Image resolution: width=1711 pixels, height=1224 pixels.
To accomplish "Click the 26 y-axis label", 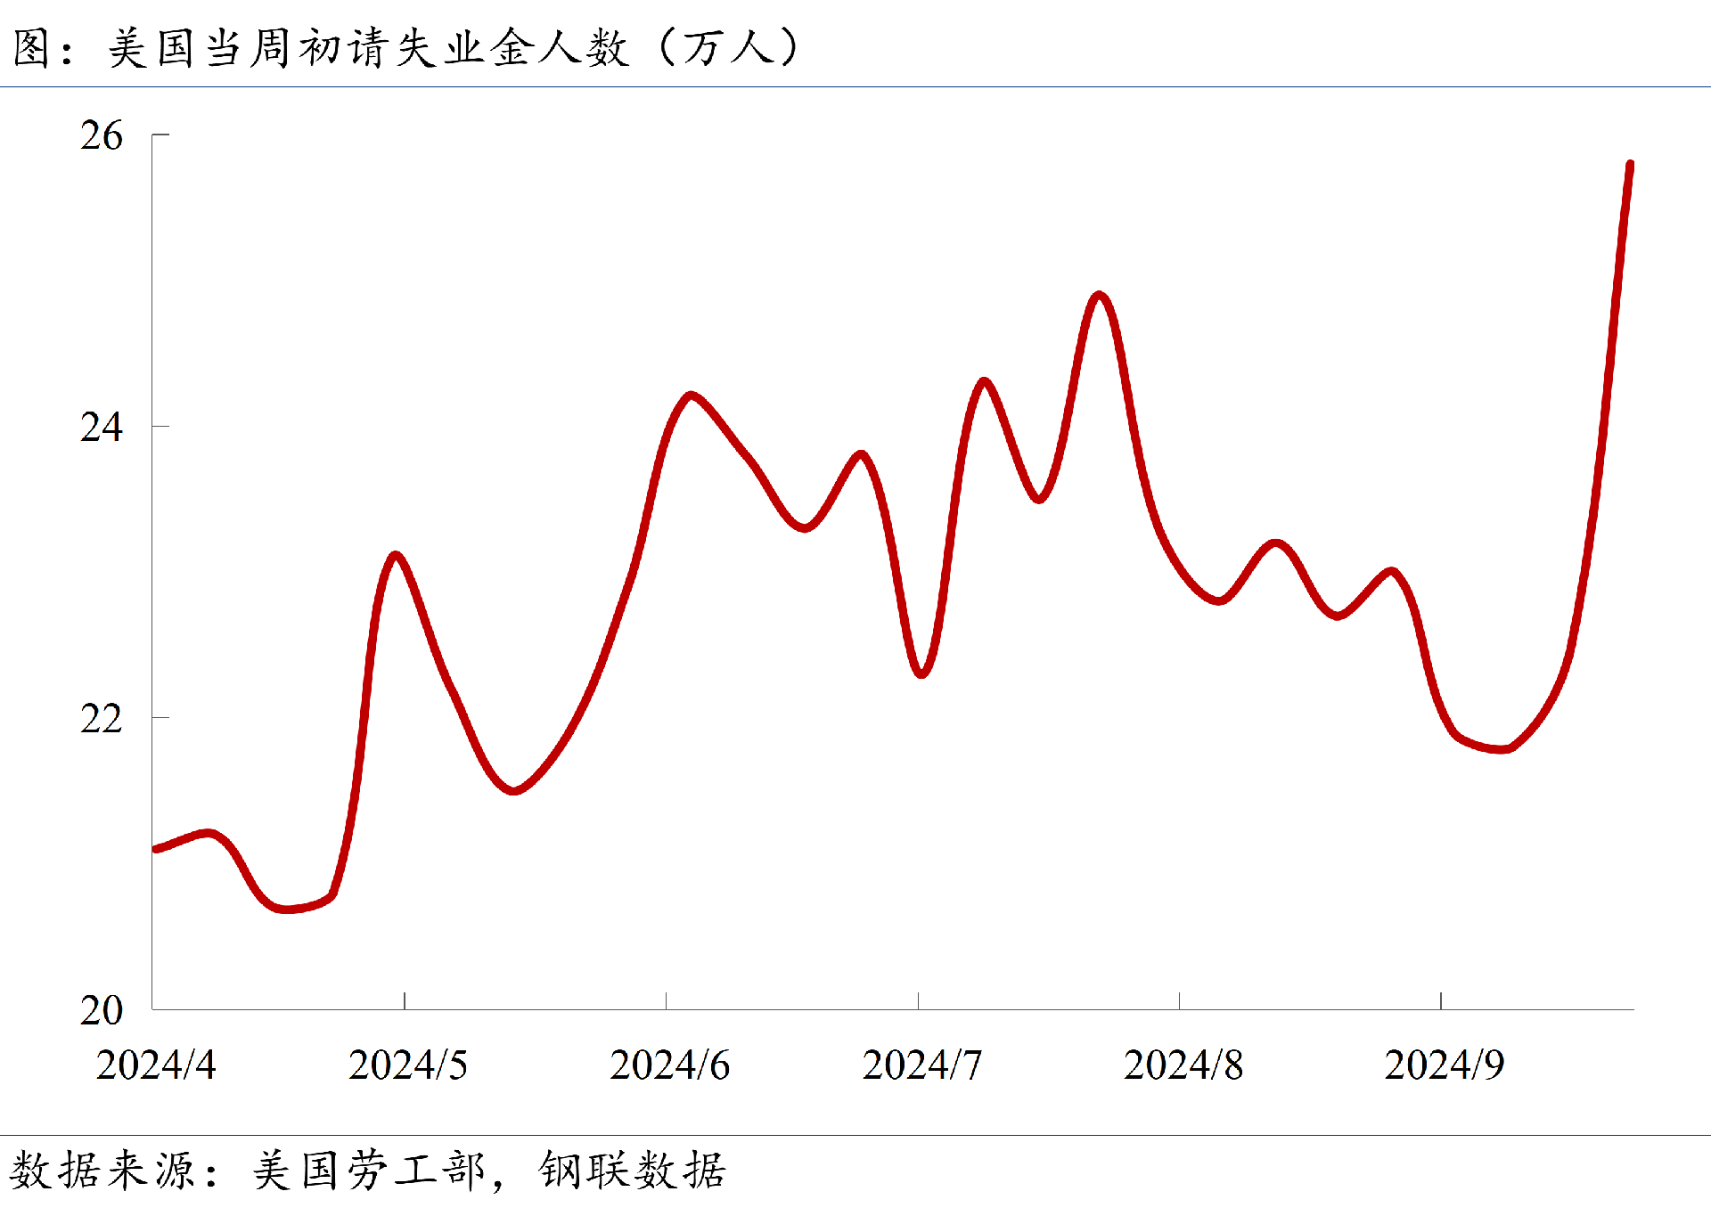I will (101, 136).
